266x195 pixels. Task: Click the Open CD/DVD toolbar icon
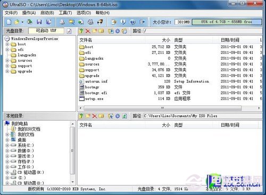pyautogui.click(x=30, y=22)
